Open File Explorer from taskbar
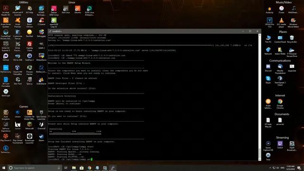304x171 pixels. 74,168
